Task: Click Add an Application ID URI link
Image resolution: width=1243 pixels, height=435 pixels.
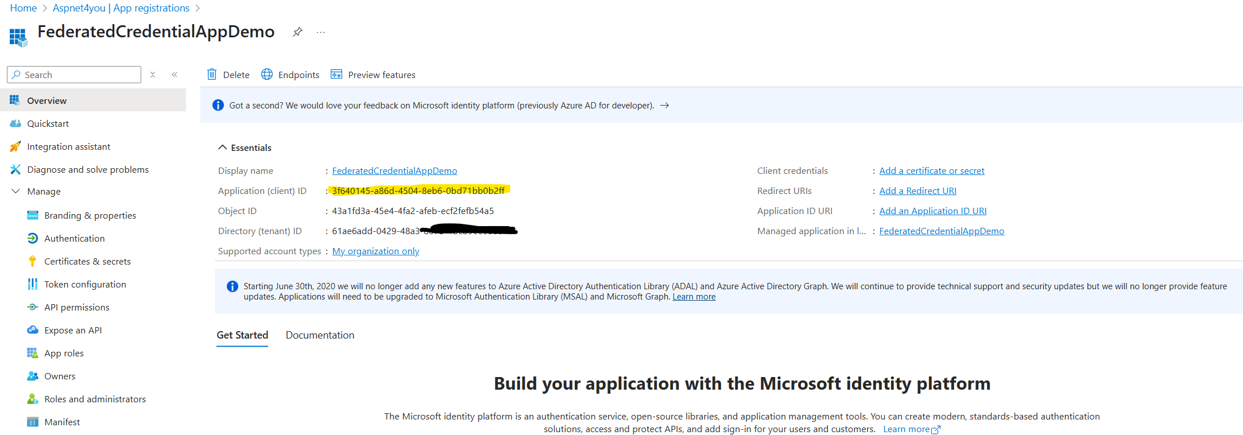Action: click(x=932, y=211)
